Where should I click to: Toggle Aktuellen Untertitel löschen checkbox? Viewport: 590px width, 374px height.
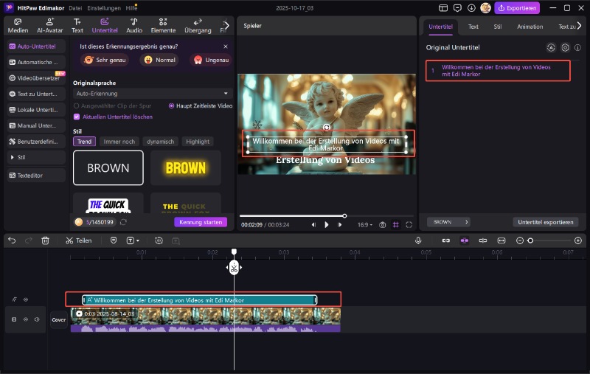77,117
